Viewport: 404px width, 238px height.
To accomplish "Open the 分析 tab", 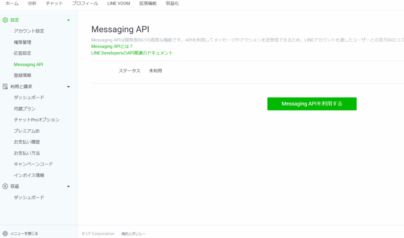I will click(32, 3).
